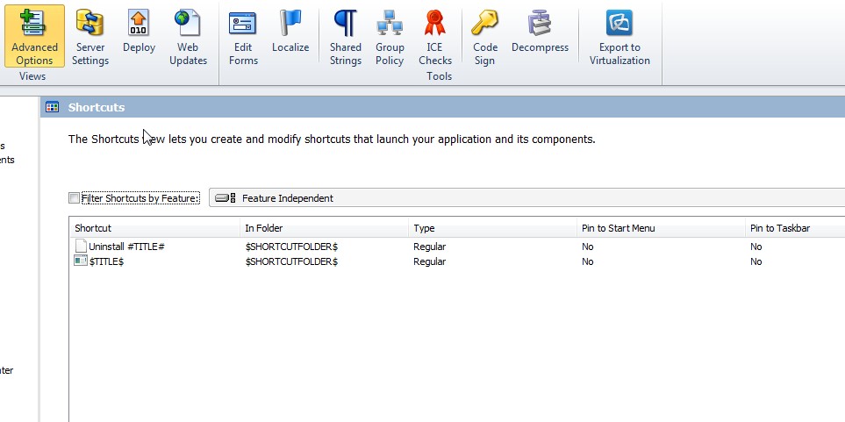Sort by the Type column header

(492, 228)
